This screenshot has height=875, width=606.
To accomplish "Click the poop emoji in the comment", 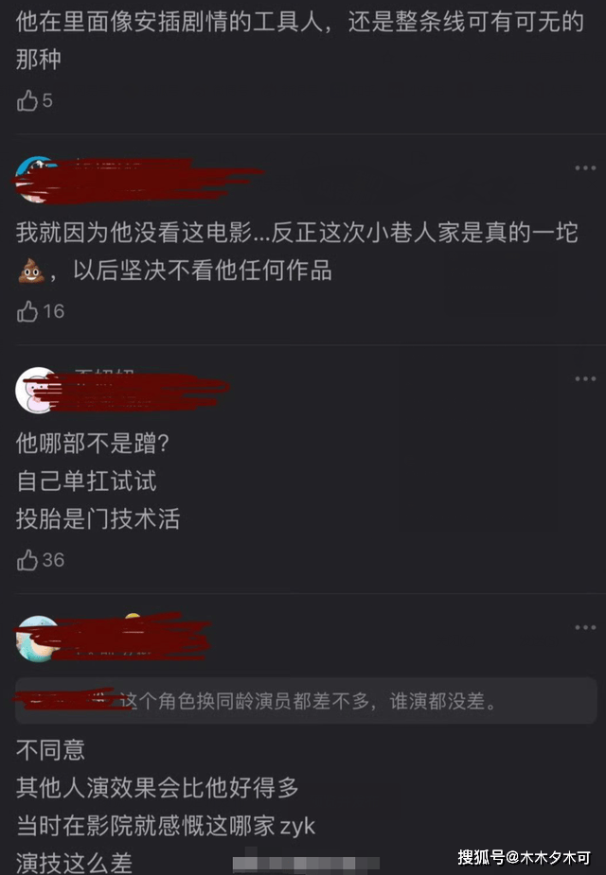I will (x=31, y=271).
